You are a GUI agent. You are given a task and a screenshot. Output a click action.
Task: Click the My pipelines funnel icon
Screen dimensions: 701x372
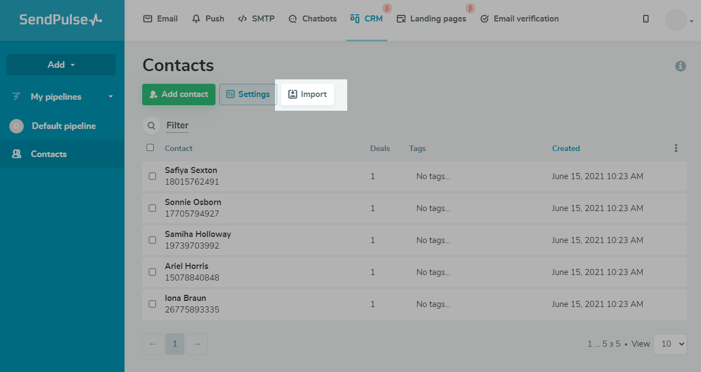(x=16, y=96)
